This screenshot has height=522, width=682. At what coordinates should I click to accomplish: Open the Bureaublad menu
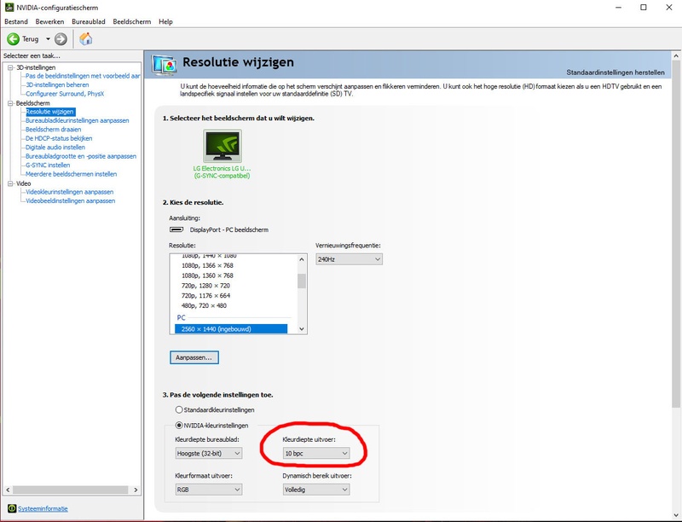(x=89, y=22)
